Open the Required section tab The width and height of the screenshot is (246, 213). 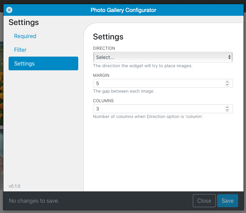click(x=25, y=36)
